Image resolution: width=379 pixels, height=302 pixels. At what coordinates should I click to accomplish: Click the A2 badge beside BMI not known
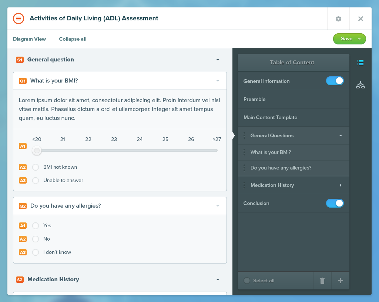23,167
